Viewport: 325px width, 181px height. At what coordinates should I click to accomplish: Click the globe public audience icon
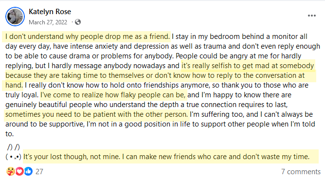point(78,22)
